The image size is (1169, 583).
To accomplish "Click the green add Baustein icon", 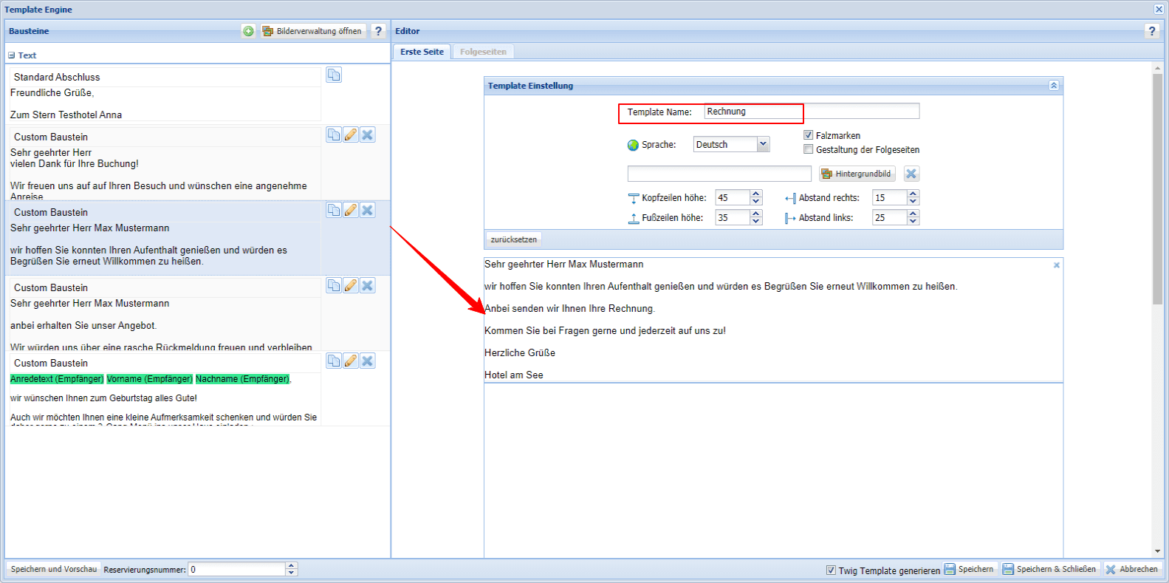I will [248, 31].
